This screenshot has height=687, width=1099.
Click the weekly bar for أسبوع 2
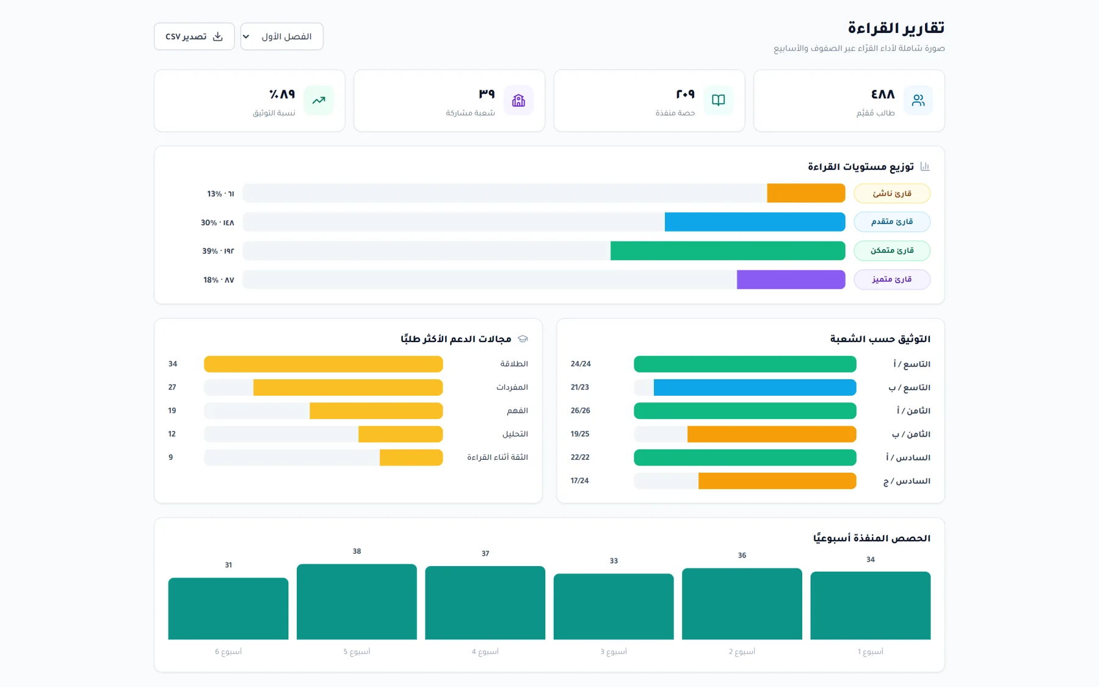[742, 604]
